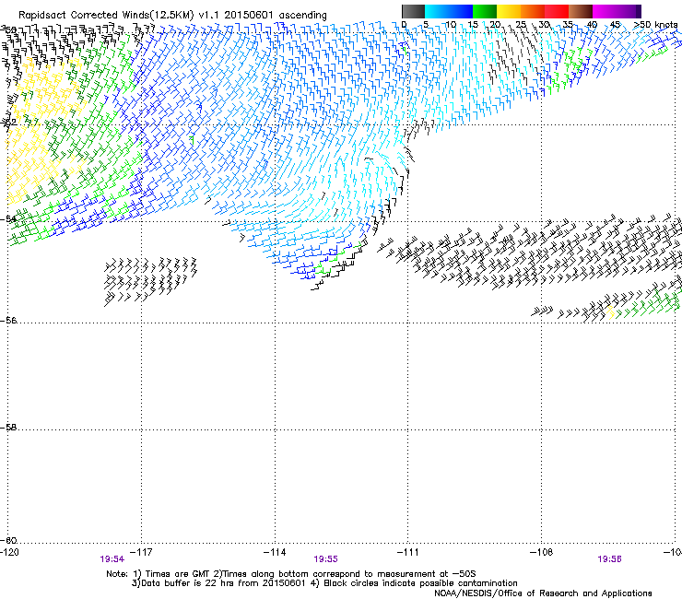Image resolution: width=682 pixels, height=599 pixels.
Task: Click the isolated yellow wind barb near -56
Action: click(610, 311)
